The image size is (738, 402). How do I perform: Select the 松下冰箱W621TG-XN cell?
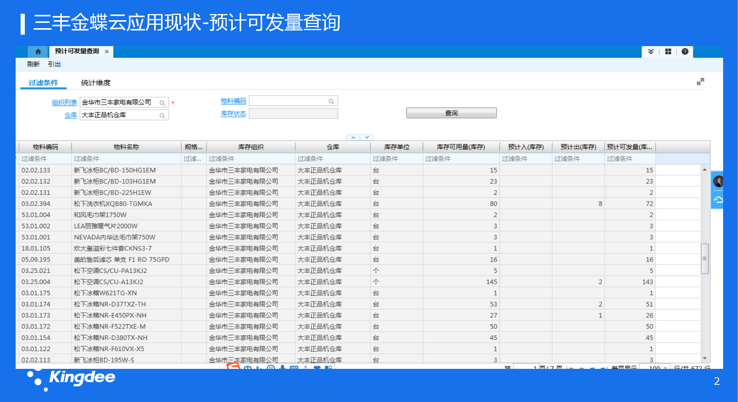coord(126,293)
